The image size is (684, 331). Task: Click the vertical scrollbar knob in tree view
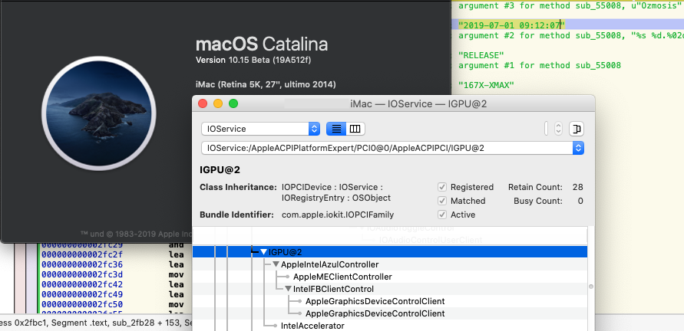tap(591, 287)
